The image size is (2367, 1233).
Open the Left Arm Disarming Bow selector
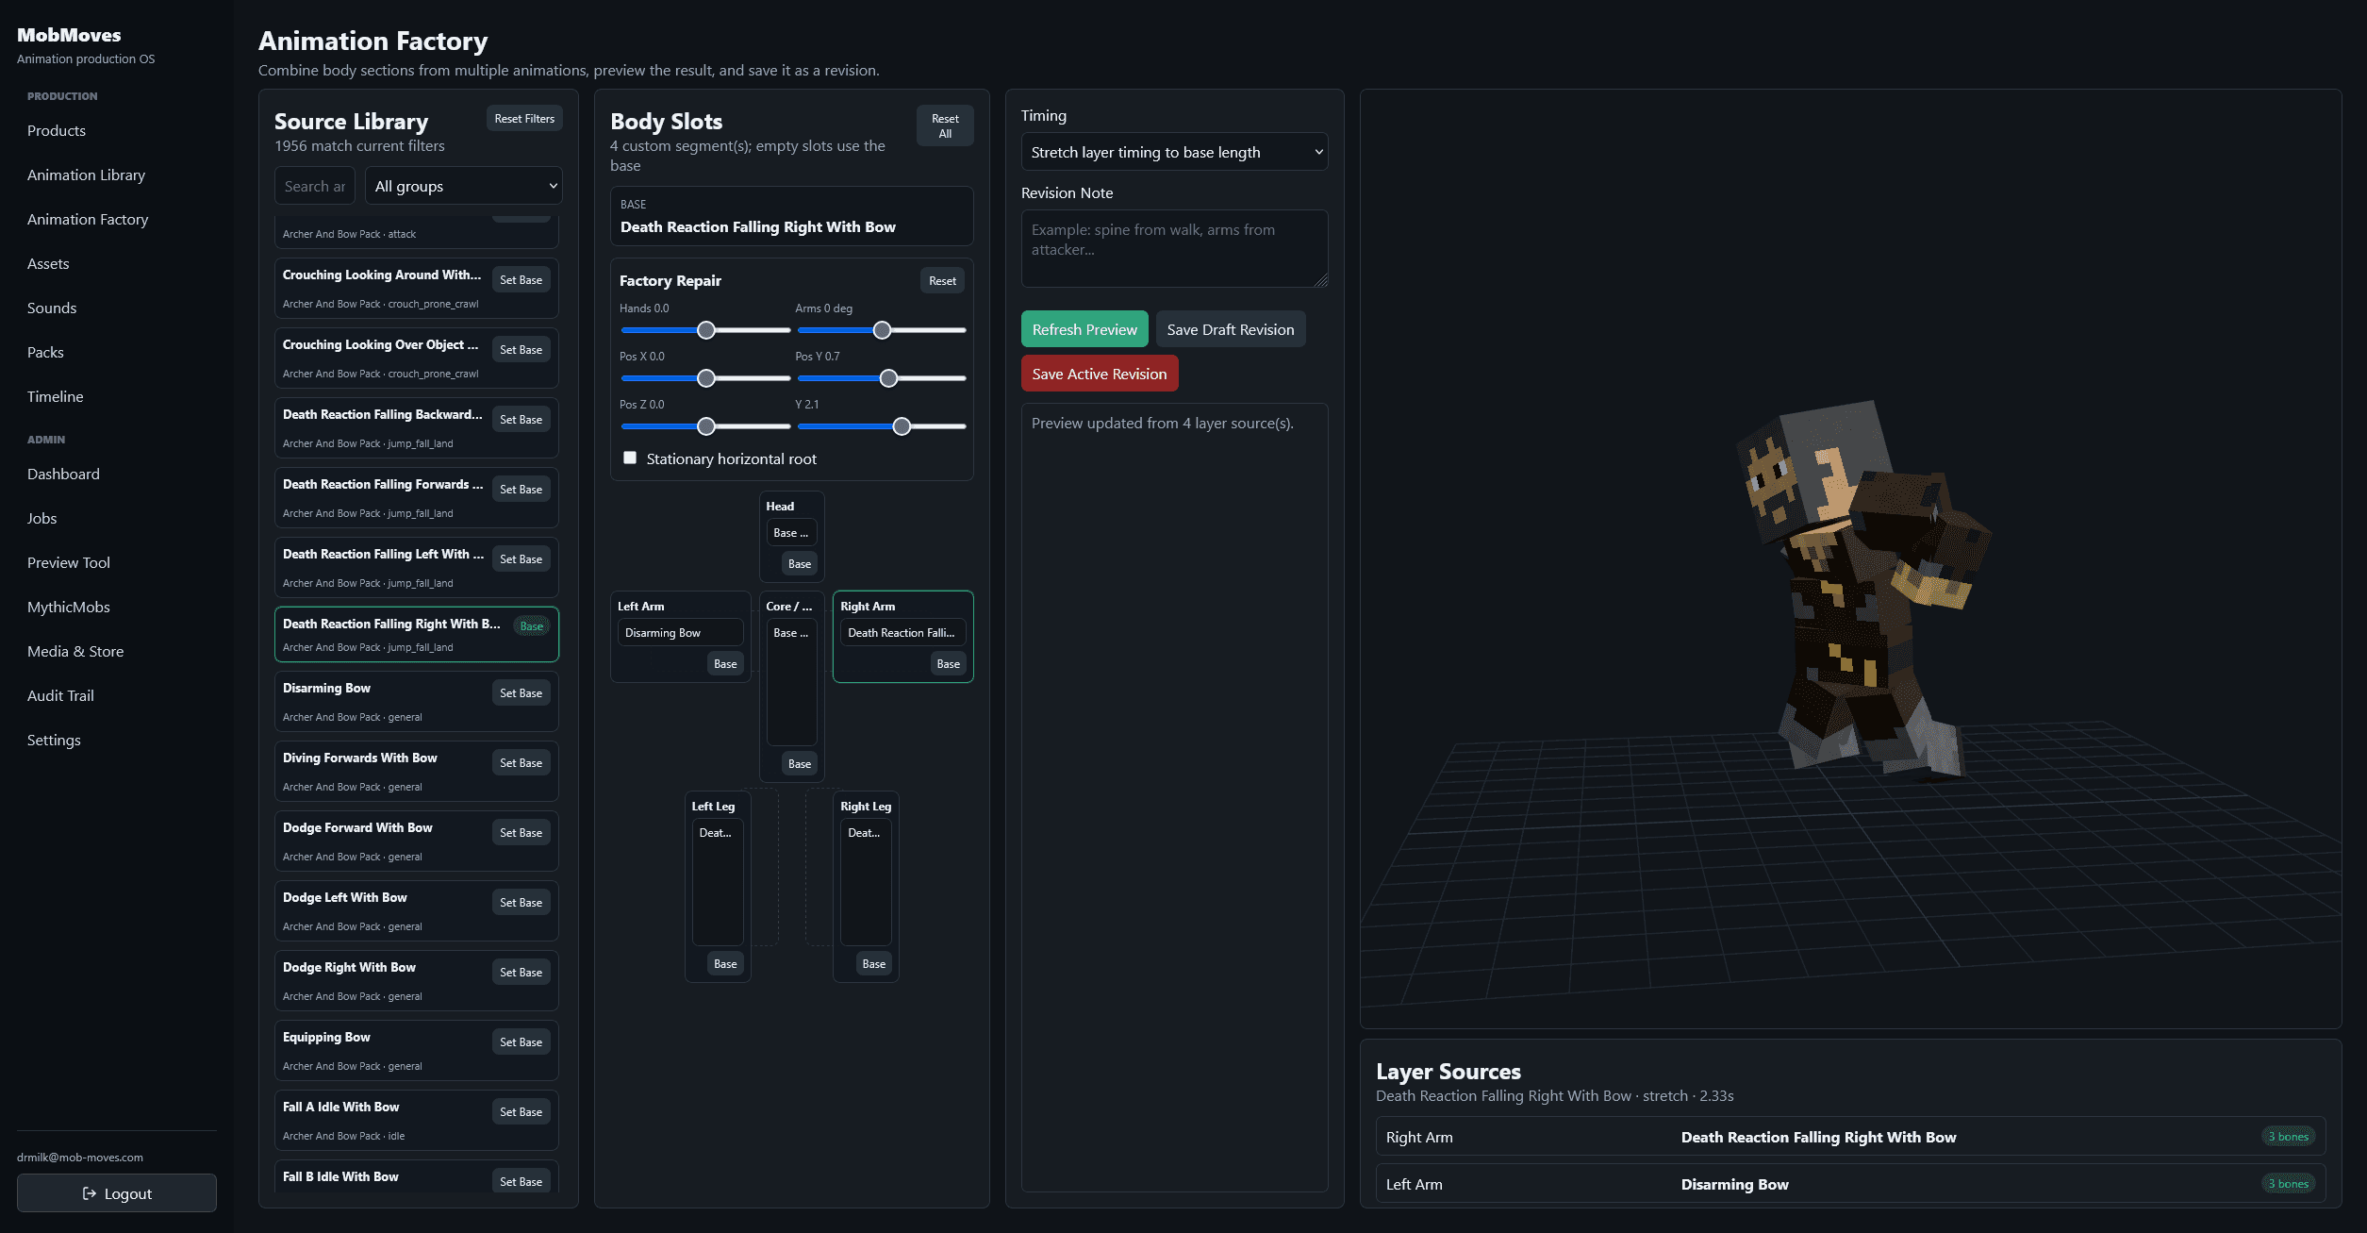click(x=680, y=633)
